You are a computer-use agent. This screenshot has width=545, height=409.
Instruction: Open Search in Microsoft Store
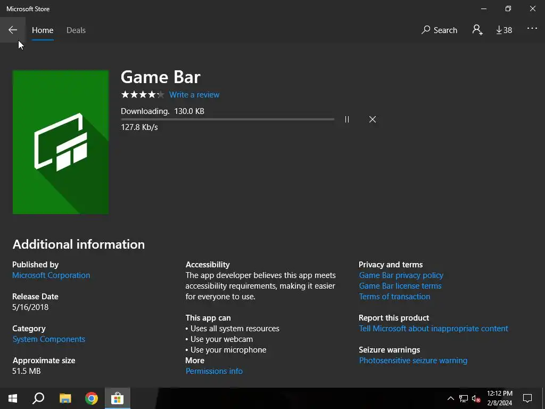[x=439, y=30]
